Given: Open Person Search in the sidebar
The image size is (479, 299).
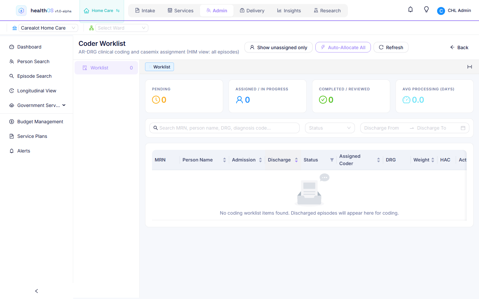Looking at the screenshot, I should 37,61.
